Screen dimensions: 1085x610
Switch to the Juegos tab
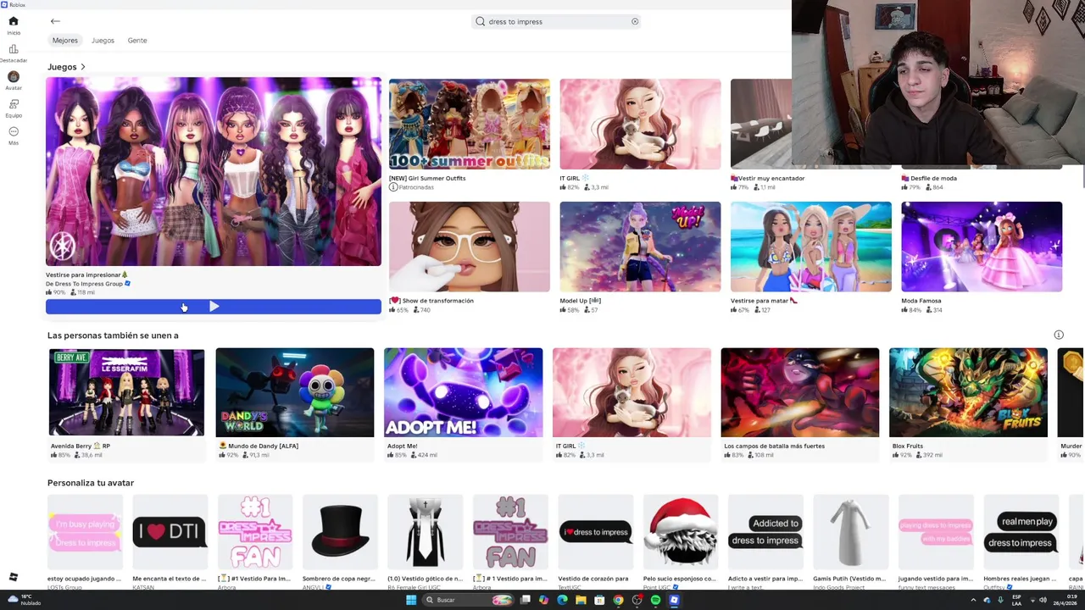[x=103, y=40]
